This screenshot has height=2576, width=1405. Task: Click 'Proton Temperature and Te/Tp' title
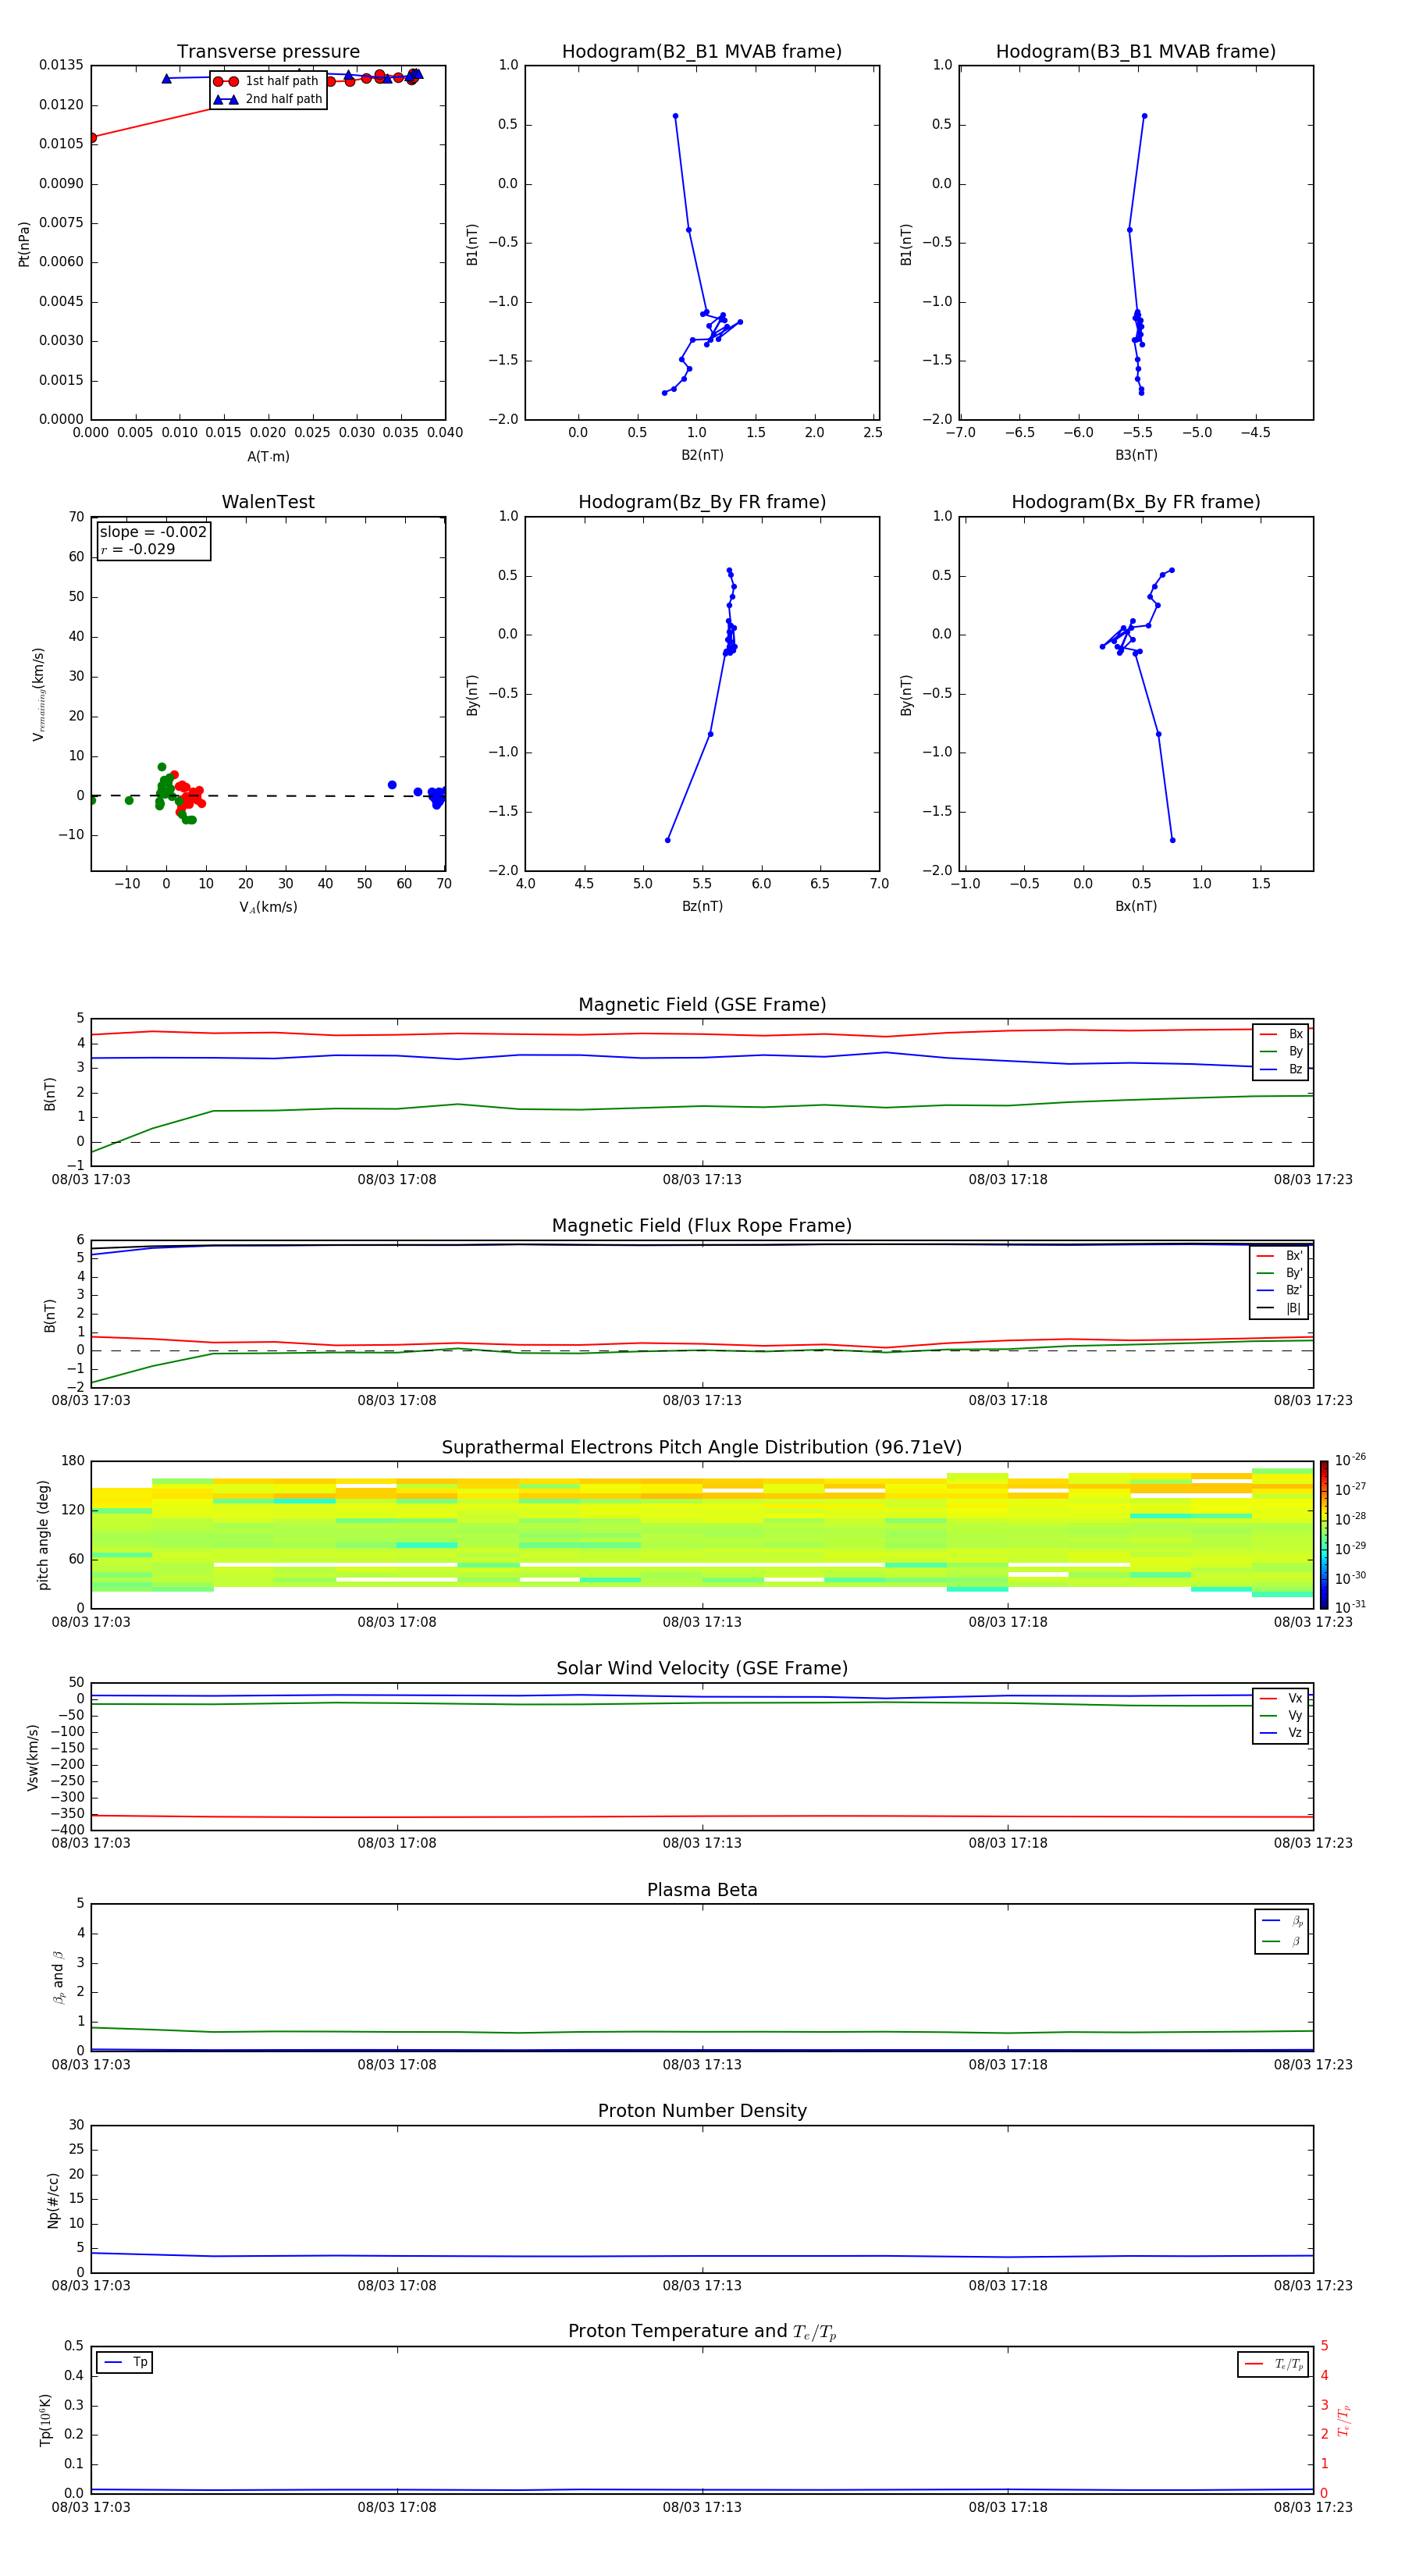702,2332
